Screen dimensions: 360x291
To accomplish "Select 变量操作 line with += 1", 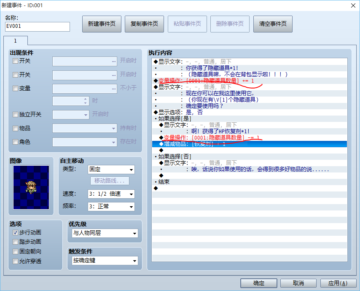I will [x=249, y=81].
